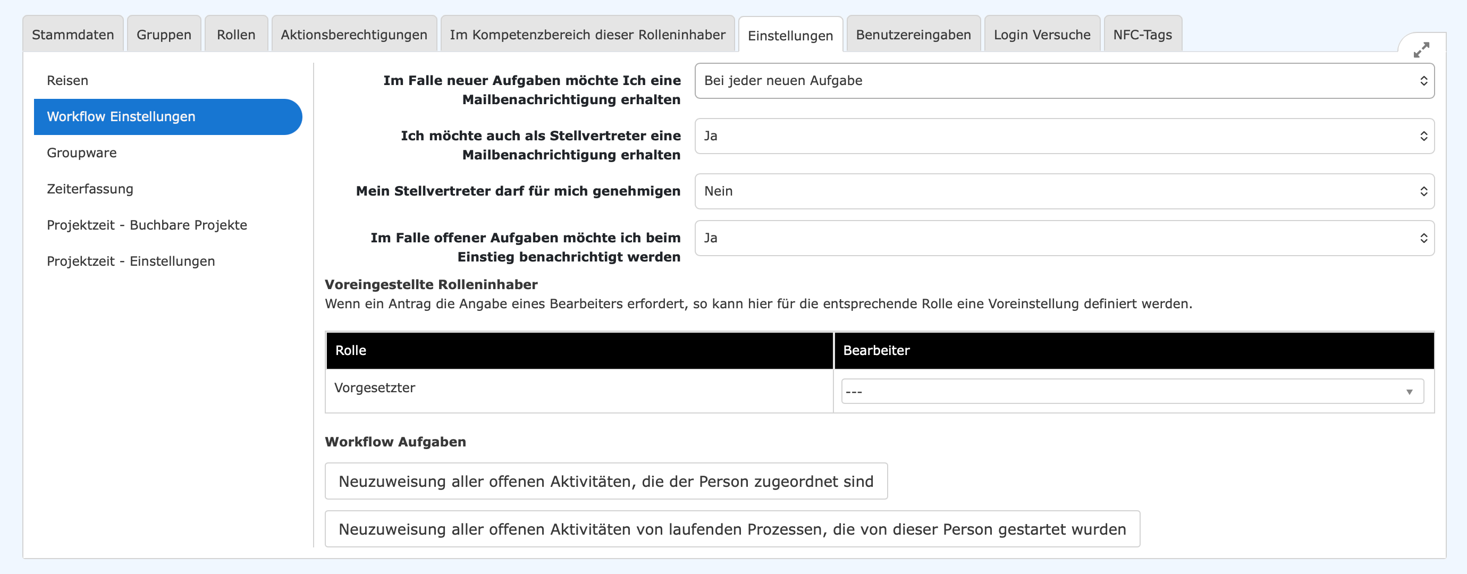Open Zeiterfassung settings in the sidebar

click(168, 189)
